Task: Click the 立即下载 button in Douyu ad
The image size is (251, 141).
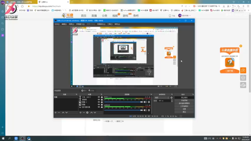Action: pyautogui.click(x=230, y=71)
